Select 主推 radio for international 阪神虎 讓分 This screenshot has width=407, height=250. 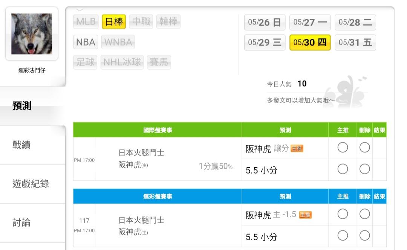(x=343, y=148)
